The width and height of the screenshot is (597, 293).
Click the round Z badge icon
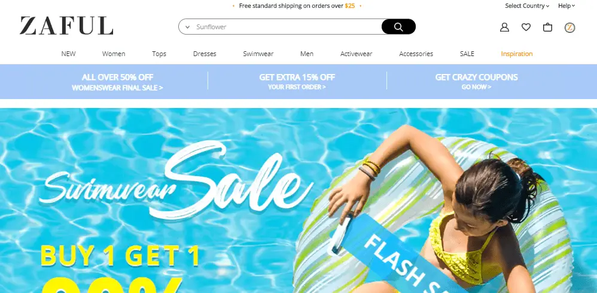pyautogui.click(x=569, y=27)
